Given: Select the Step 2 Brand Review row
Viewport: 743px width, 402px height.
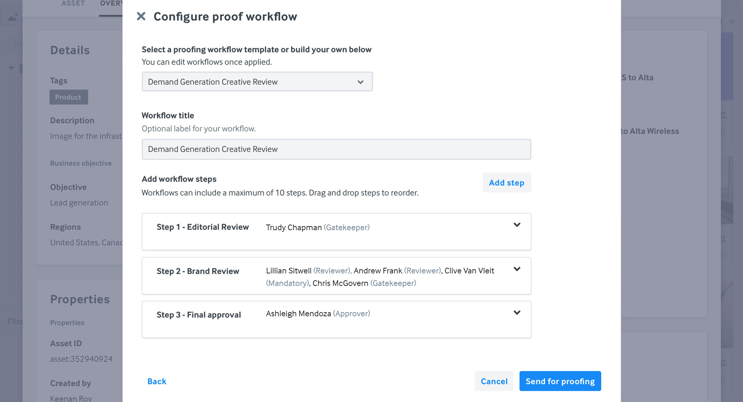Looking at the screenshot, I should tap(336, 276).
